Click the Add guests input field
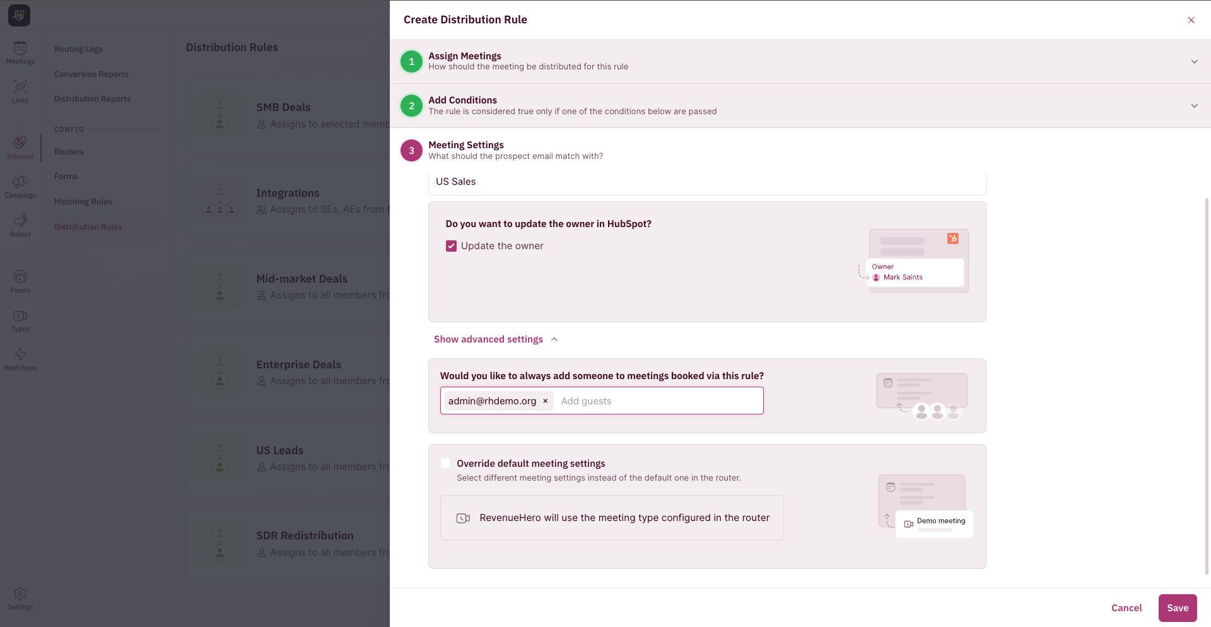This screenshot has width=1211, height=627. coord(658,401)
